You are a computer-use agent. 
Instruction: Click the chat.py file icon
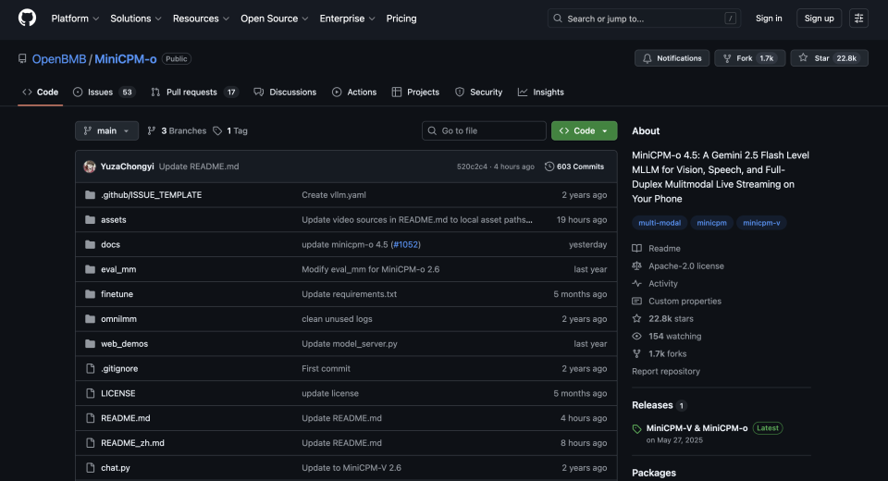[x=90, y=468]
